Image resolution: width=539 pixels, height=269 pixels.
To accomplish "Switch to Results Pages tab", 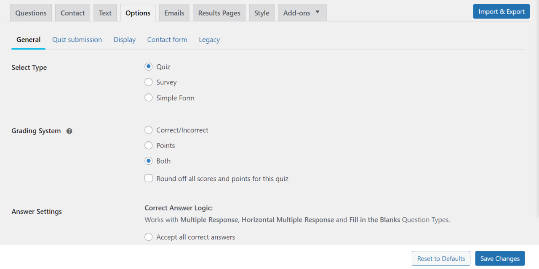I will coord(219,13).
